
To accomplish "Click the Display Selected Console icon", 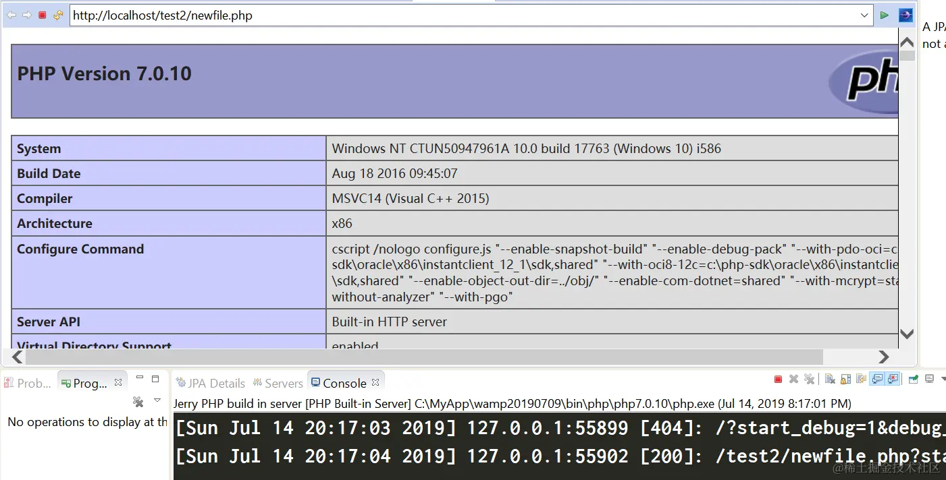I will 929,380.
